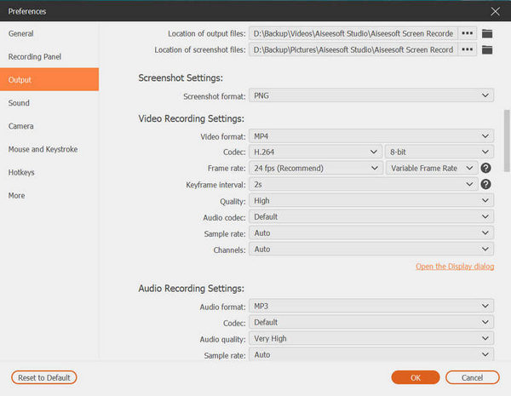
Task: Click folder icon for screenshot files location
Action: [x=487, y=49]
